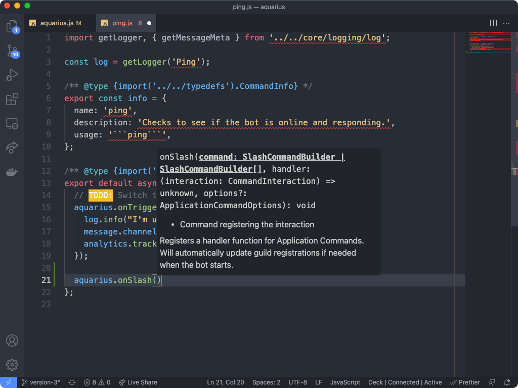Open the Manage settings gear
518x388 pixels.
tap(12, 365)
